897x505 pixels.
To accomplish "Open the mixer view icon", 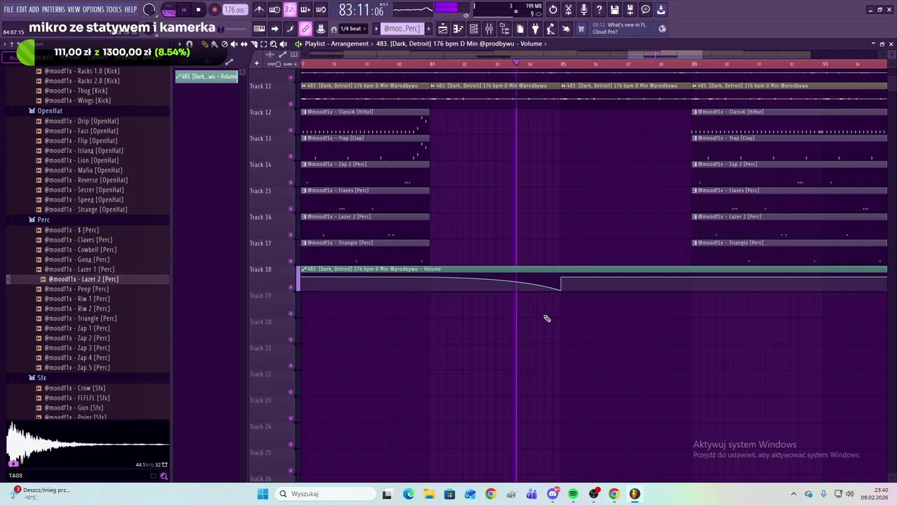I will point(489,29).
